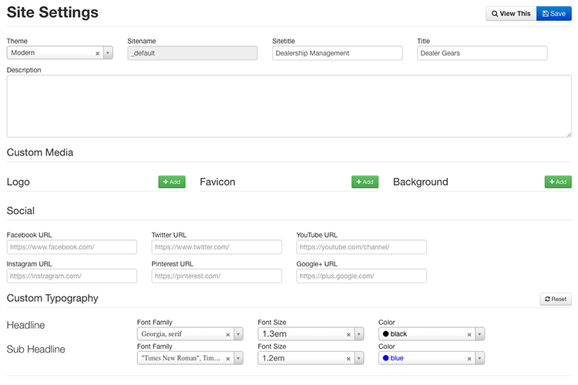Click the Save button
This screenshot has width=578, height=385.
click(554, 14)
